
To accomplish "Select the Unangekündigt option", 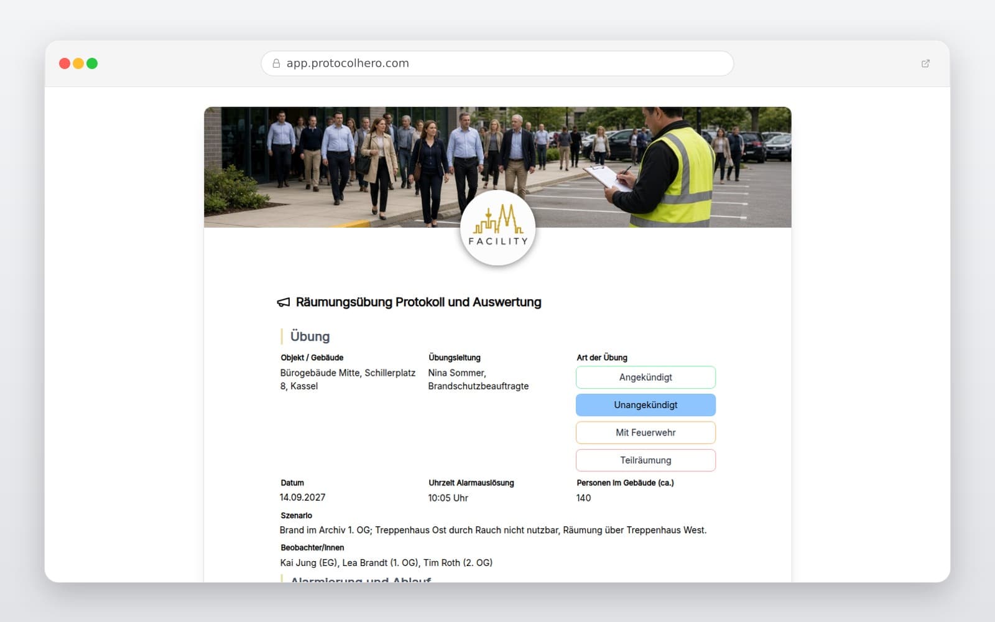I will click(x=646, y=405).
